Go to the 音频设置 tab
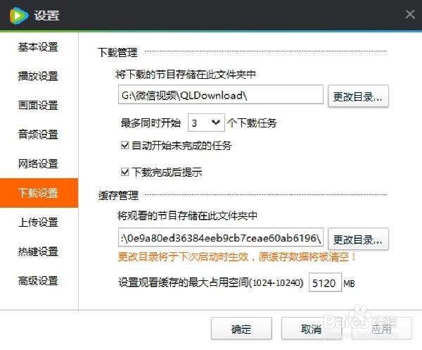 coord(38,135)
